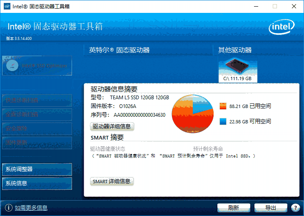The width and height of the screenshot is (304, 216).
Task: Click the information circle icon
Action: [x=8, y=208]
